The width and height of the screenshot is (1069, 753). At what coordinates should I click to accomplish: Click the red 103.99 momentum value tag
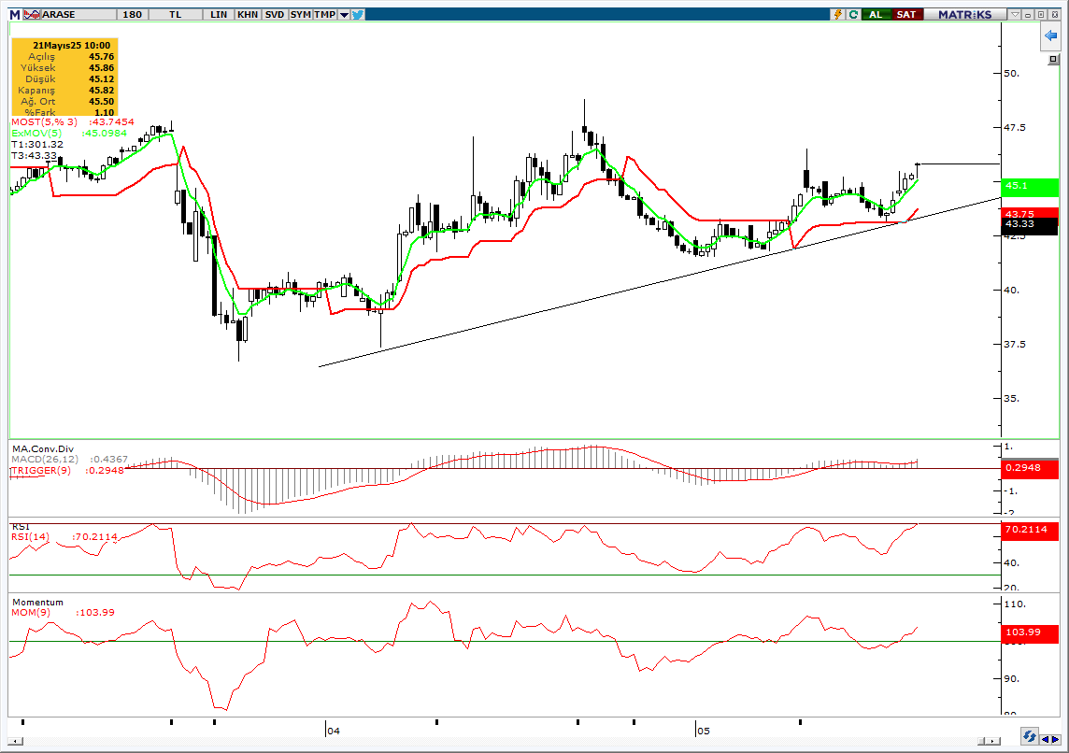pos(1030,632)
